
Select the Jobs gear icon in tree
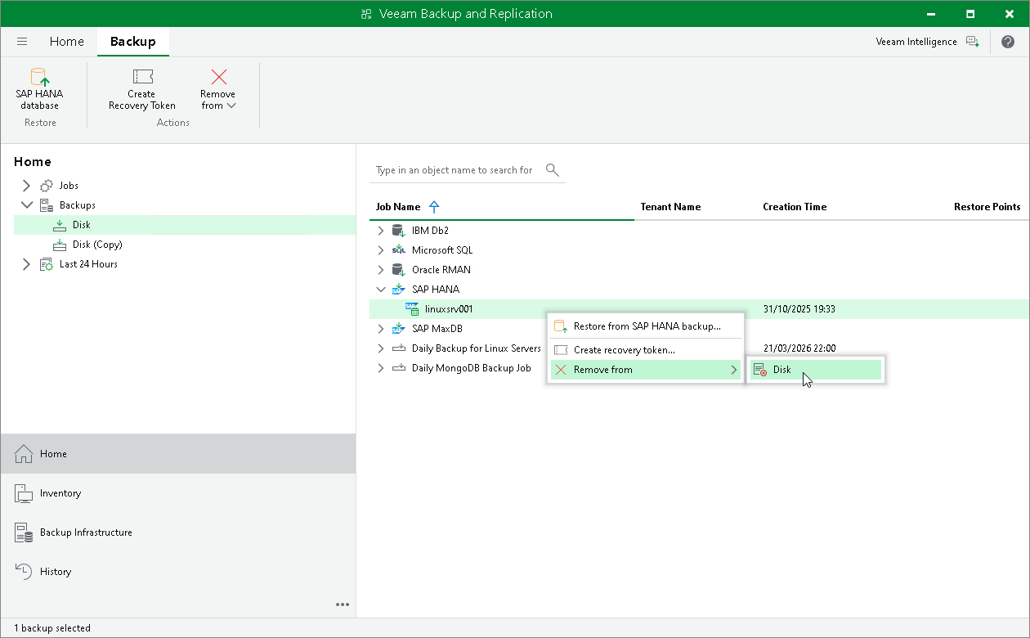47,186
